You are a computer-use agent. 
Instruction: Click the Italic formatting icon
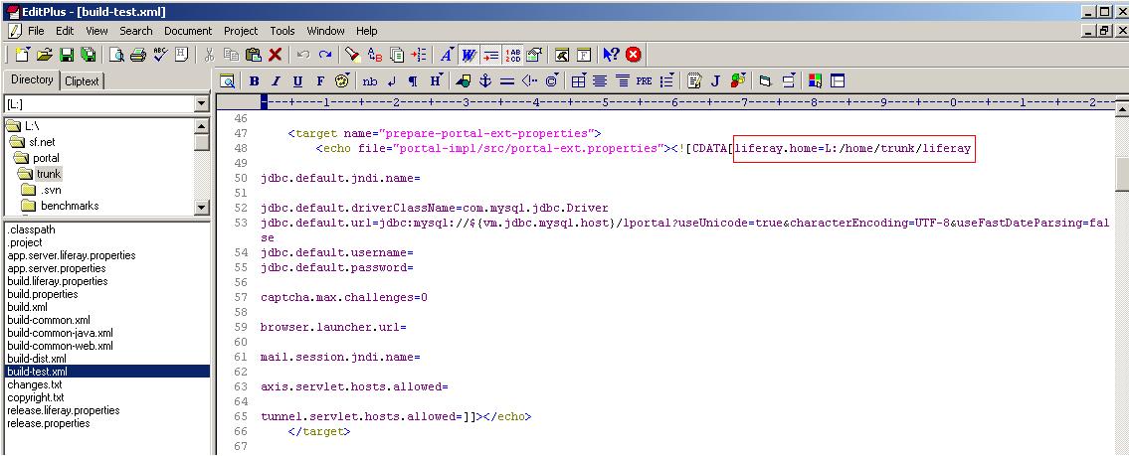coord(276,81)
